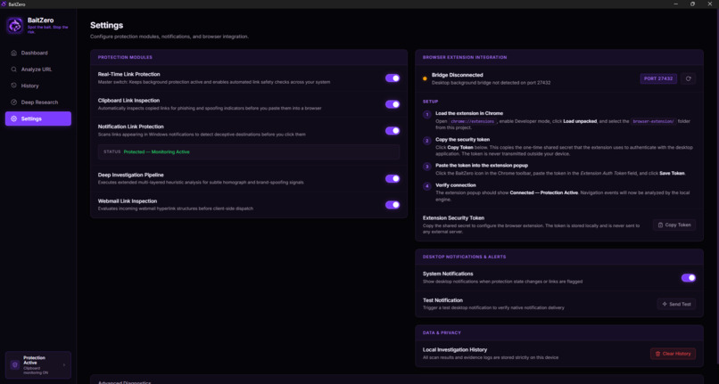Click the Load the extension in Chrome step title
This screenshot has height=384, width=719.
(469, 113)
